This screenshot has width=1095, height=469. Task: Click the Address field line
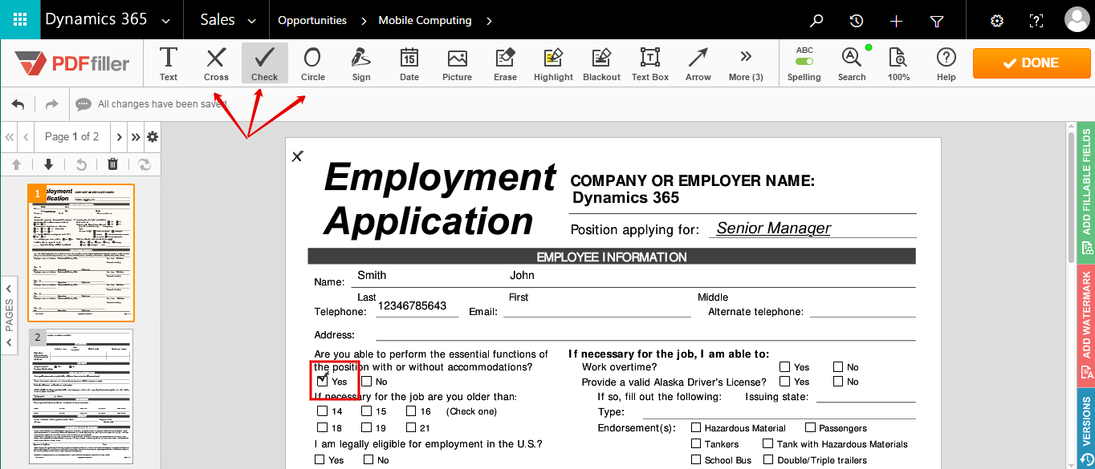click(645, 334)
